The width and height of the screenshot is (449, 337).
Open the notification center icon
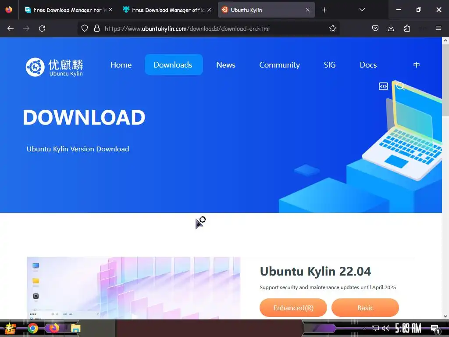435,329
